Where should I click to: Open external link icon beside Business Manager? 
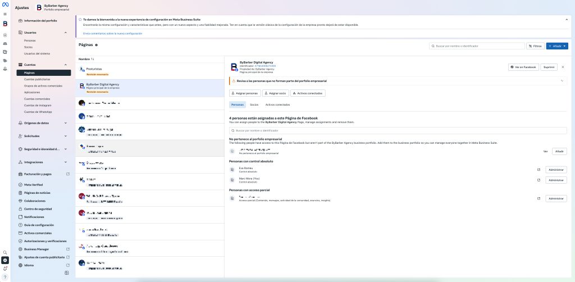point(68,249)
